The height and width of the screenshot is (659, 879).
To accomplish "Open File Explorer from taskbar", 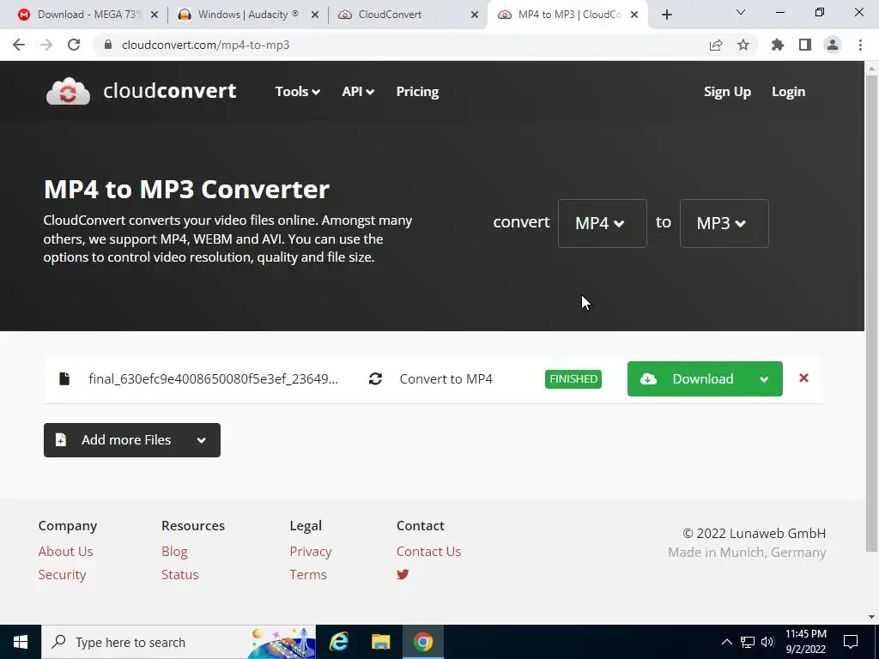I will coord(380,642).
